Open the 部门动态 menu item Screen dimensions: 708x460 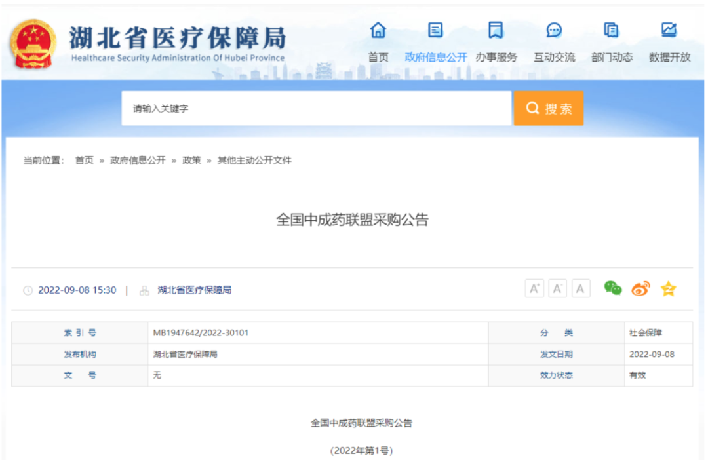point(612,57)
